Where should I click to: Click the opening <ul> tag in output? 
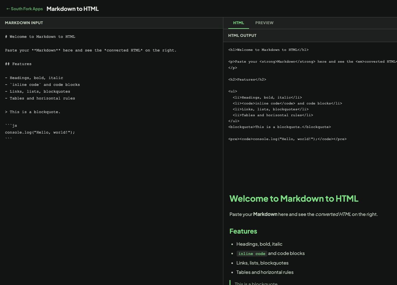233,91
